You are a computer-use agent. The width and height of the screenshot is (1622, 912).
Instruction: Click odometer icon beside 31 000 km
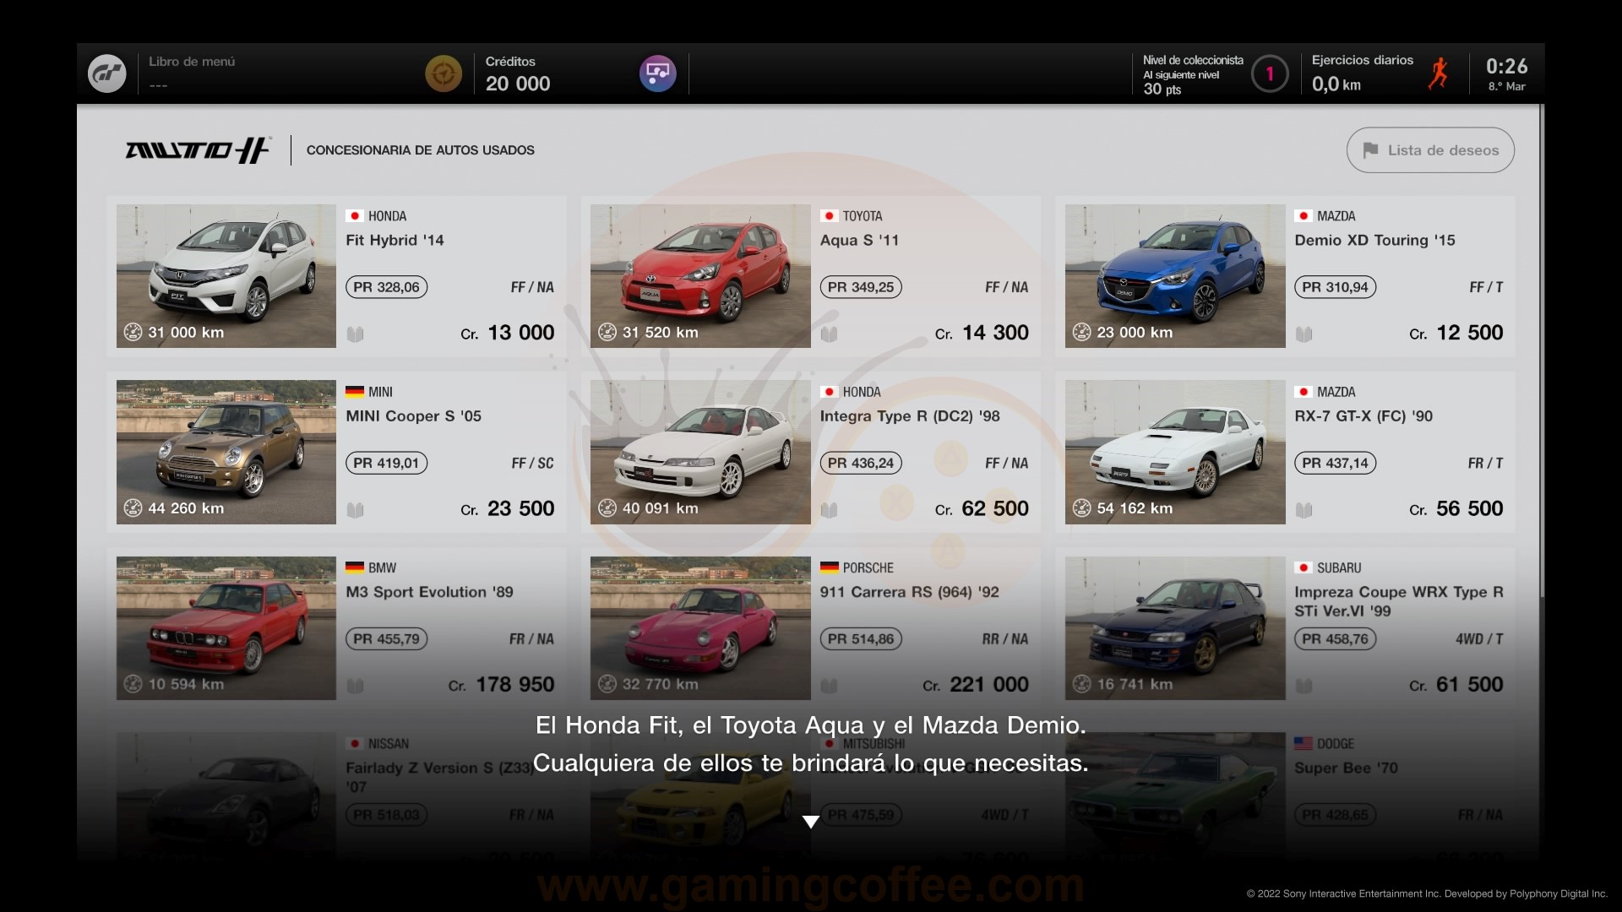pos(133,332)
